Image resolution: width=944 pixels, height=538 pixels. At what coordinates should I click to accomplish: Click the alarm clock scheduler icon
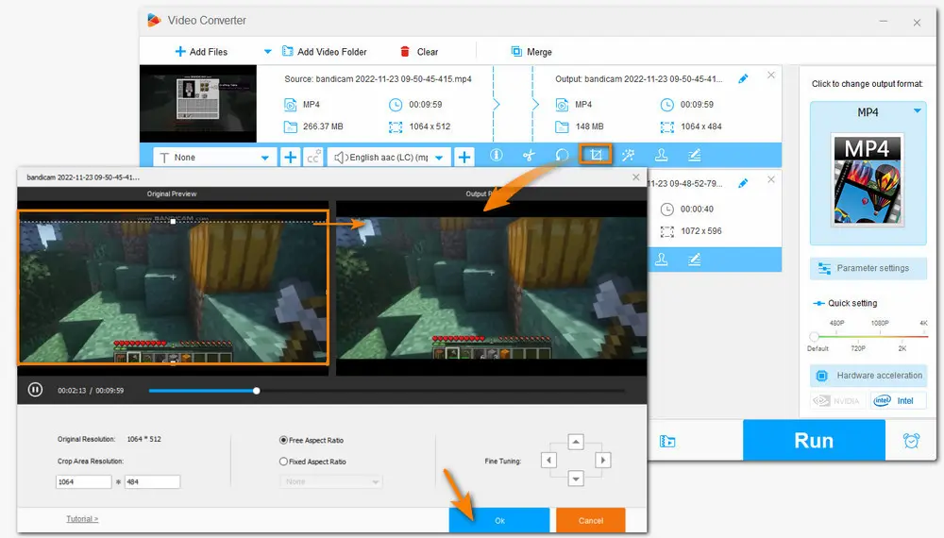[x=912, y=441]
